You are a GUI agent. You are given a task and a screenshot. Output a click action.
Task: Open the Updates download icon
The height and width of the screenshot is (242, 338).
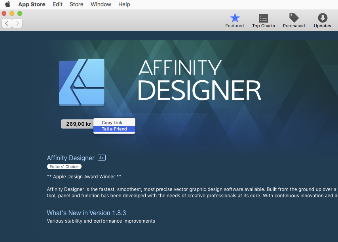322,21
